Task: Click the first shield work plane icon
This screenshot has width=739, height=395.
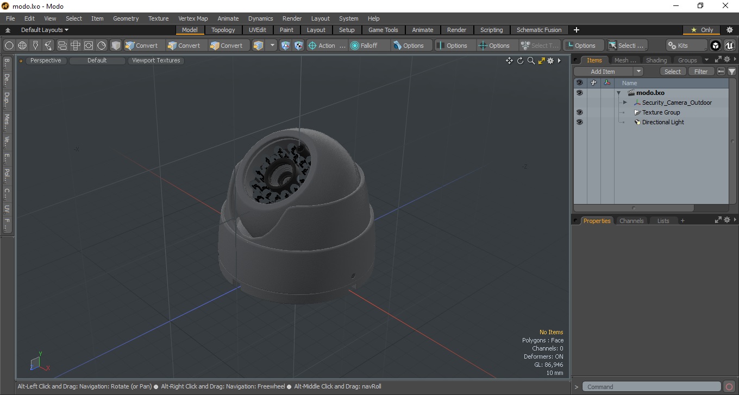Action: [x=286, y=46]
